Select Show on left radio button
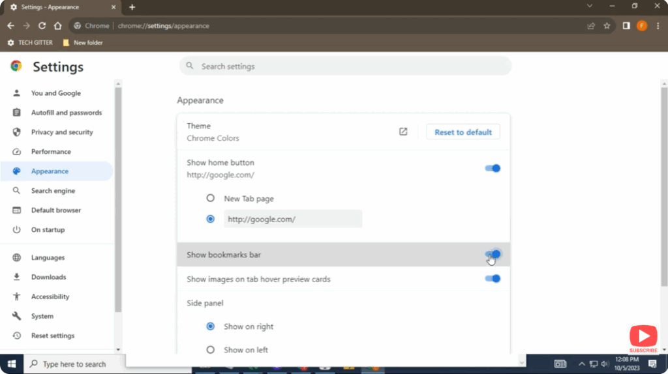Viewport: 668px width, 374px height. [x=211, y=350]
